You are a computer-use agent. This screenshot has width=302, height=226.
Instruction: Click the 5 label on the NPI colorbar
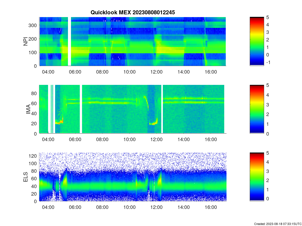coord(267,17)
